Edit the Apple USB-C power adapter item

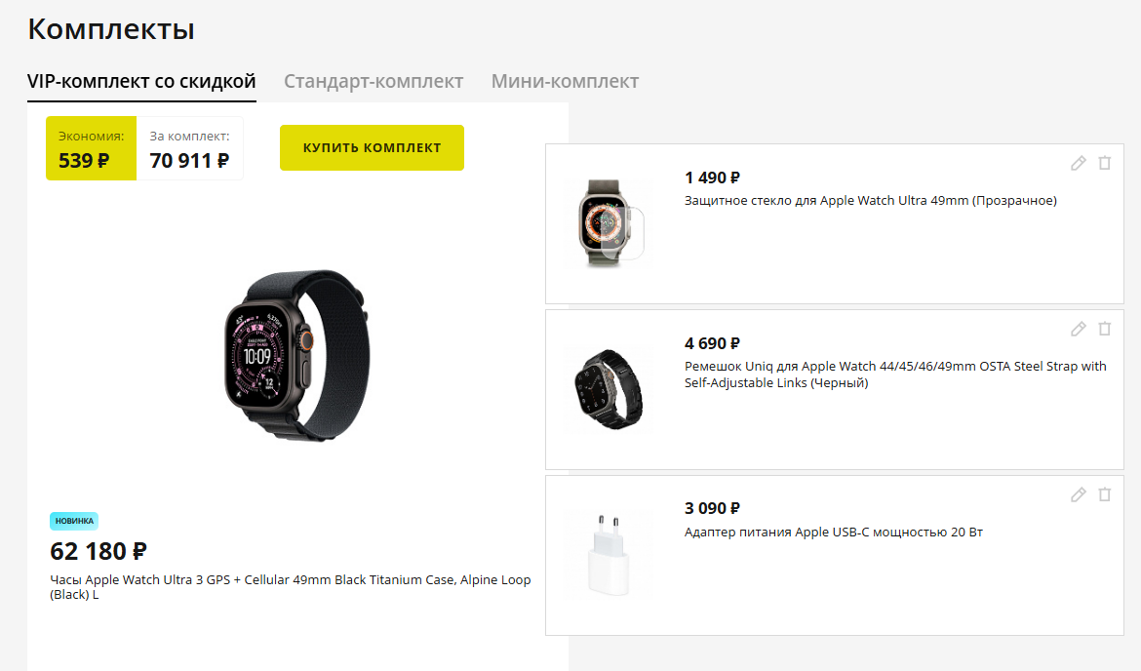1079,494
